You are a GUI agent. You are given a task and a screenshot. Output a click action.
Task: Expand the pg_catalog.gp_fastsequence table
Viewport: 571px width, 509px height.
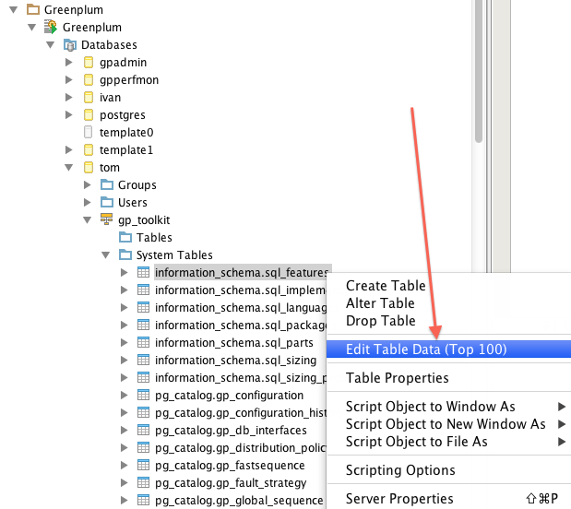(124, 465)
